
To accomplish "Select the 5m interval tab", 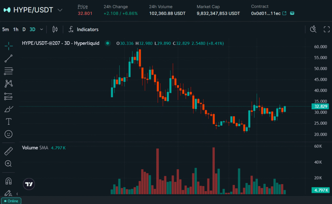I will pyautogui.click(x=5, y=29).
